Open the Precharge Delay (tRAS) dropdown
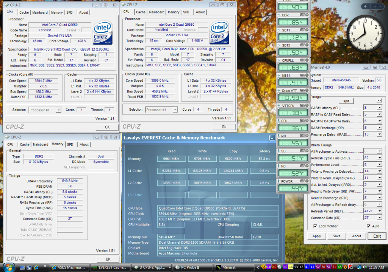 [379, 134]
